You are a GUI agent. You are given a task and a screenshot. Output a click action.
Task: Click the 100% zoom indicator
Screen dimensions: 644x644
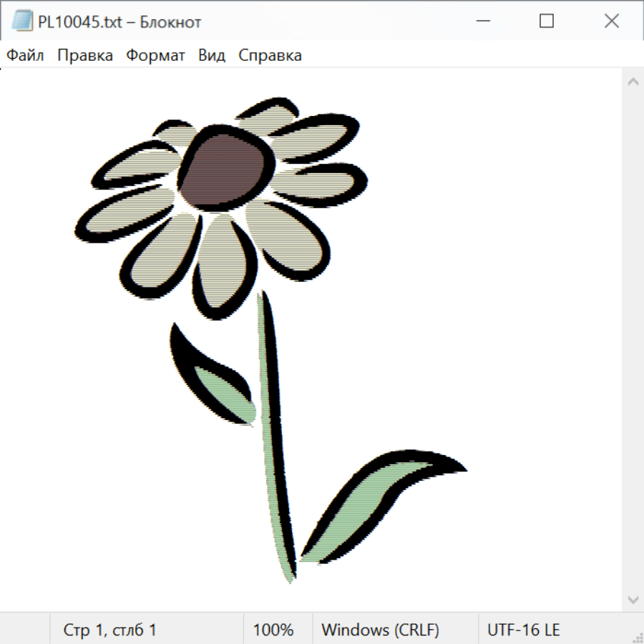[273, 630]
